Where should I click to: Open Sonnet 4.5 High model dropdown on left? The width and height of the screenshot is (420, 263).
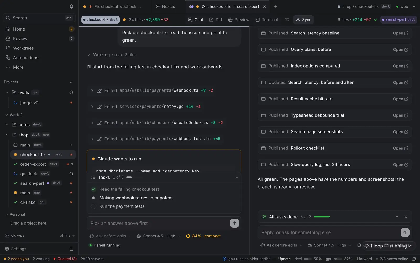click(x=159, y=236)
